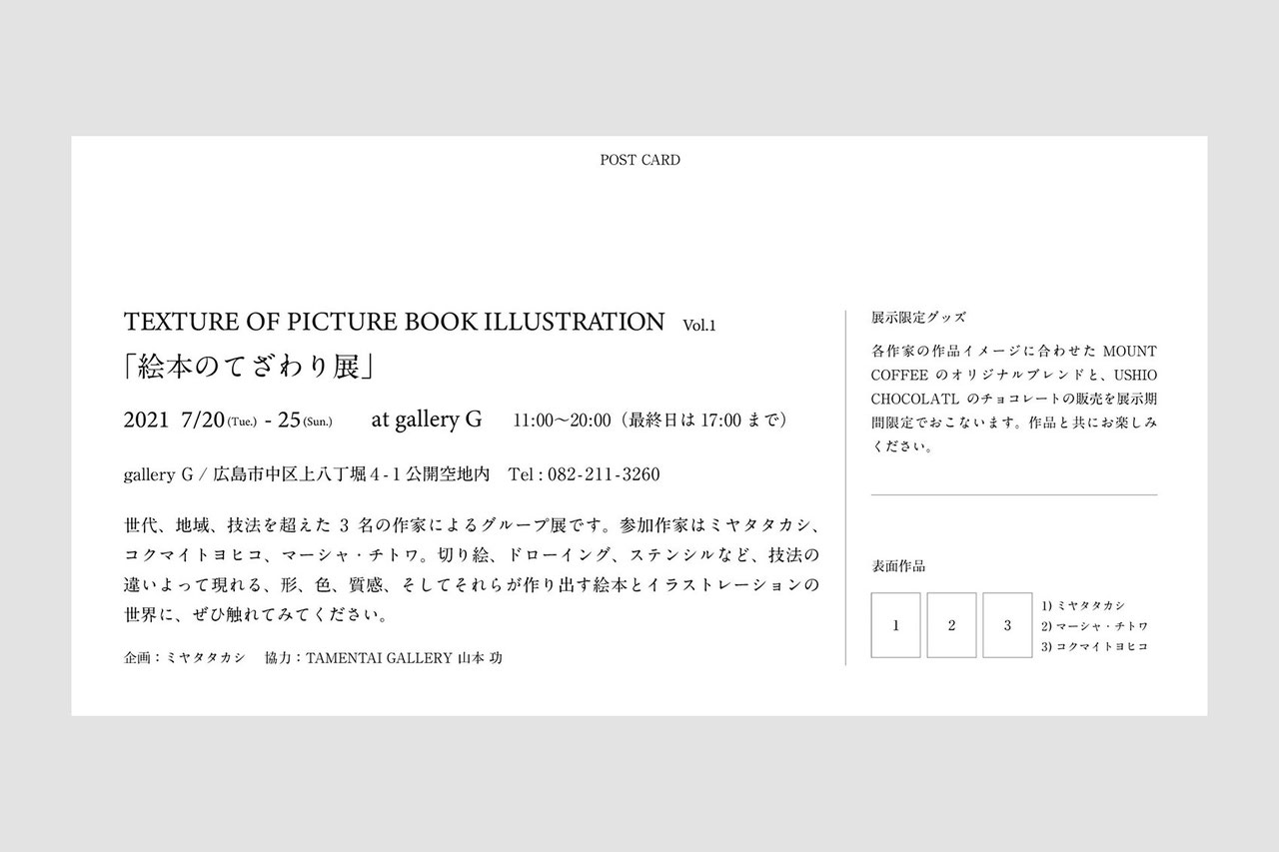The image size is (1279, 852).
Task: Click the POST CARD header text
Action: click(639, 160)
